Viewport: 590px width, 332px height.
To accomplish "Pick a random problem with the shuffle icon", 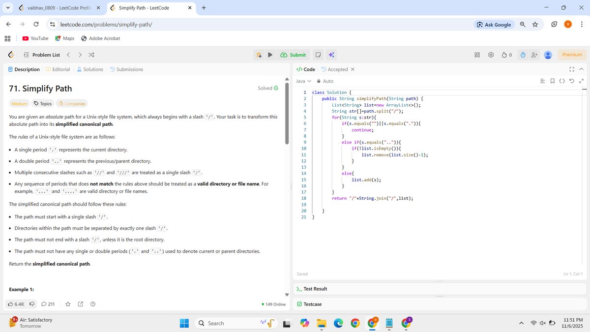I will click(91, 55).
